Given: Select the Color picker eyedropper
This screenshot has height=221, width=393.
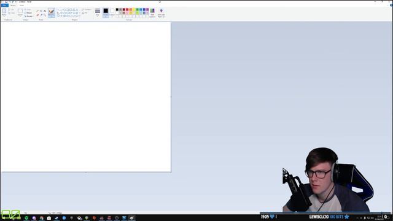Looking at the screenshot, I should coord(41,15).
